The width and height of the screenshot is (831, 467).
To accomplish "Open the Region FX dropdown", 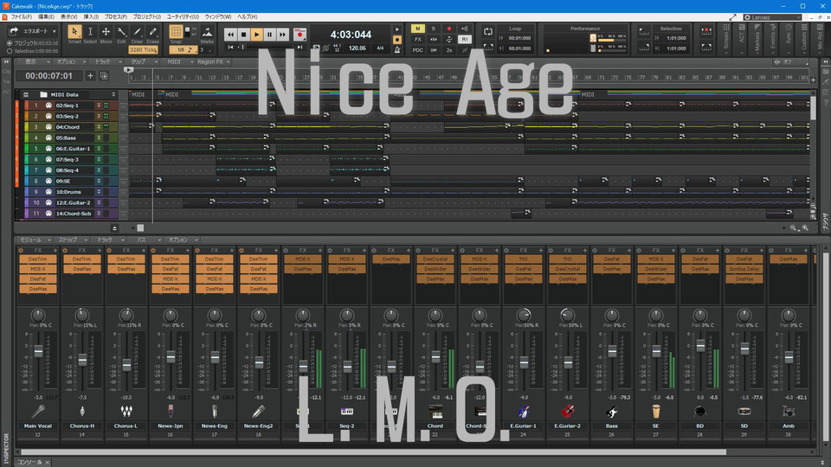I will point(214,61).
